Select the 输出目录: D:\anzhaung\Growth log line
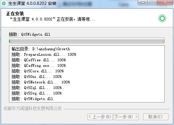 coord(41,49)
